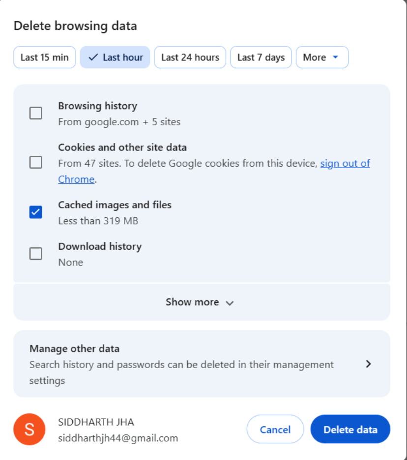Uncheck the Cached images and files checkbox
This screenshot has width=407, height=460.
click(36, 212)
